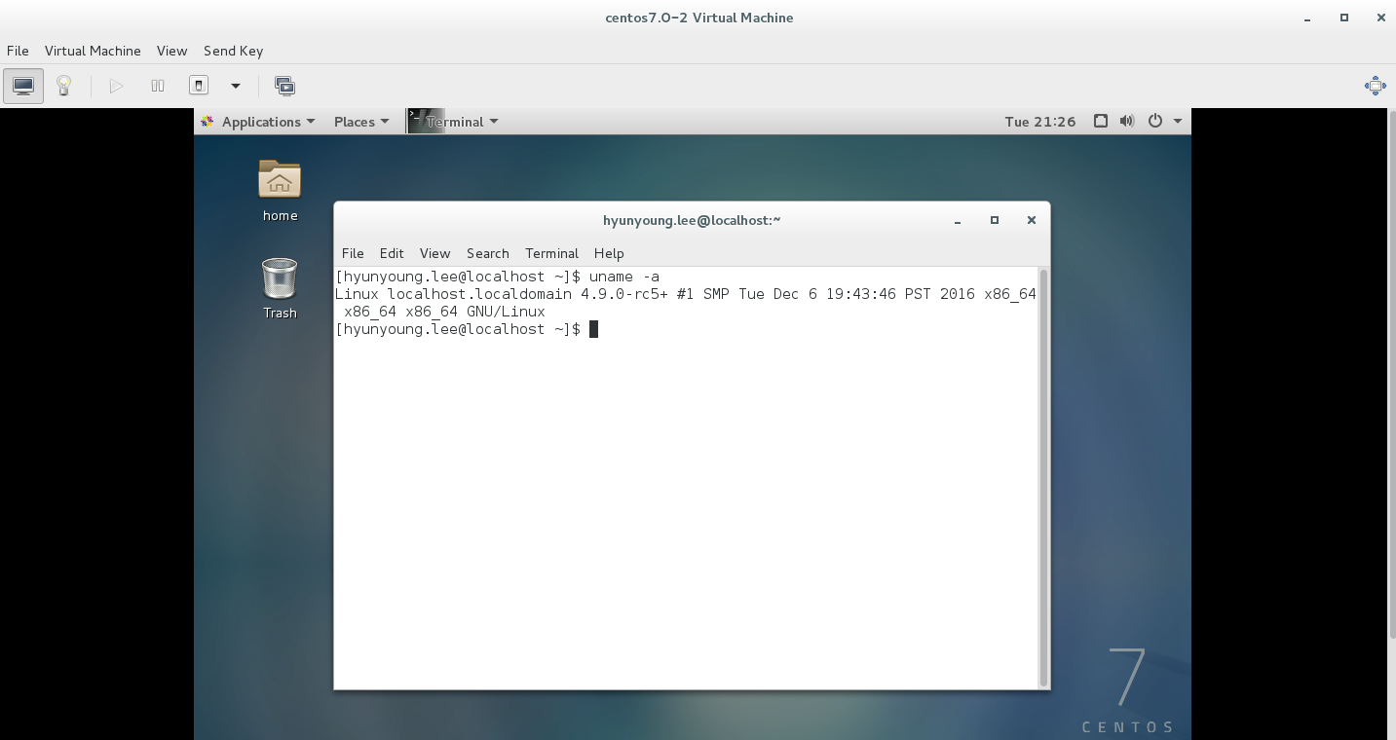Shut down the virtual machine button

199,86
